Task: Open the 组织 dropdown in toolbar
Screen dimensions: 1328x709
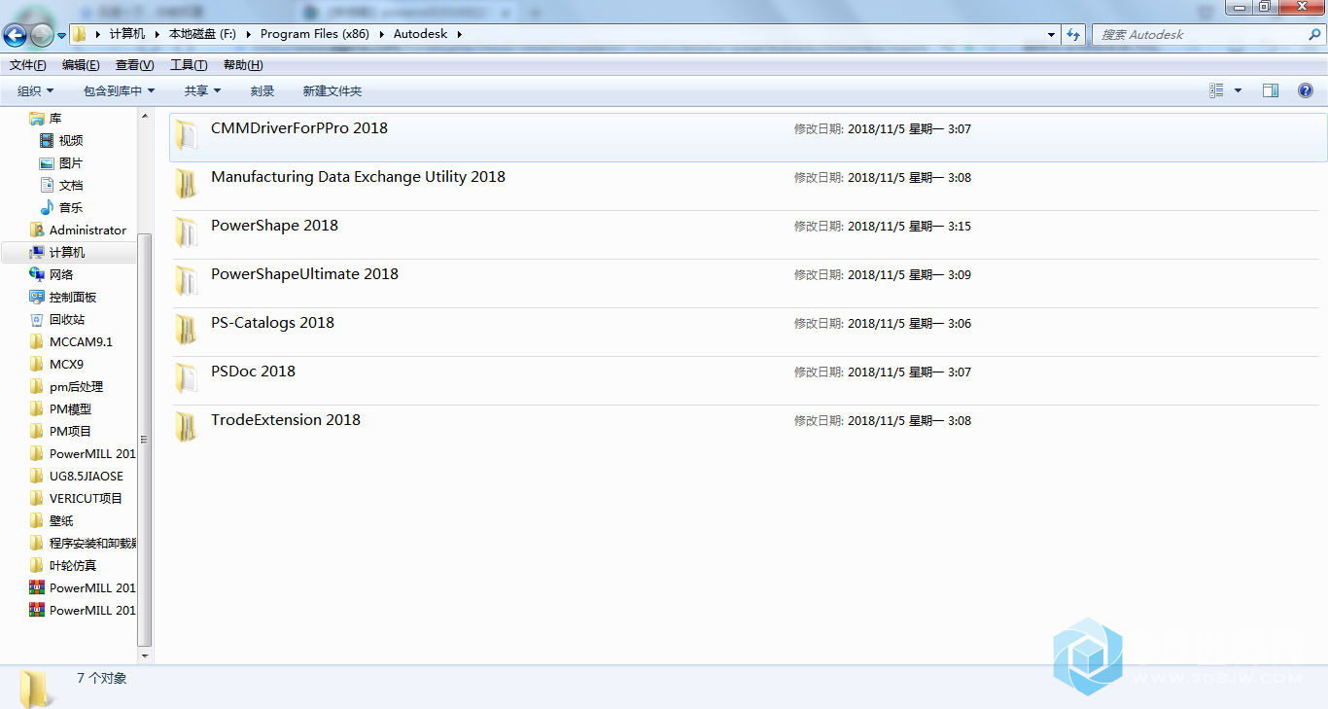Action: tap(36, 91)
